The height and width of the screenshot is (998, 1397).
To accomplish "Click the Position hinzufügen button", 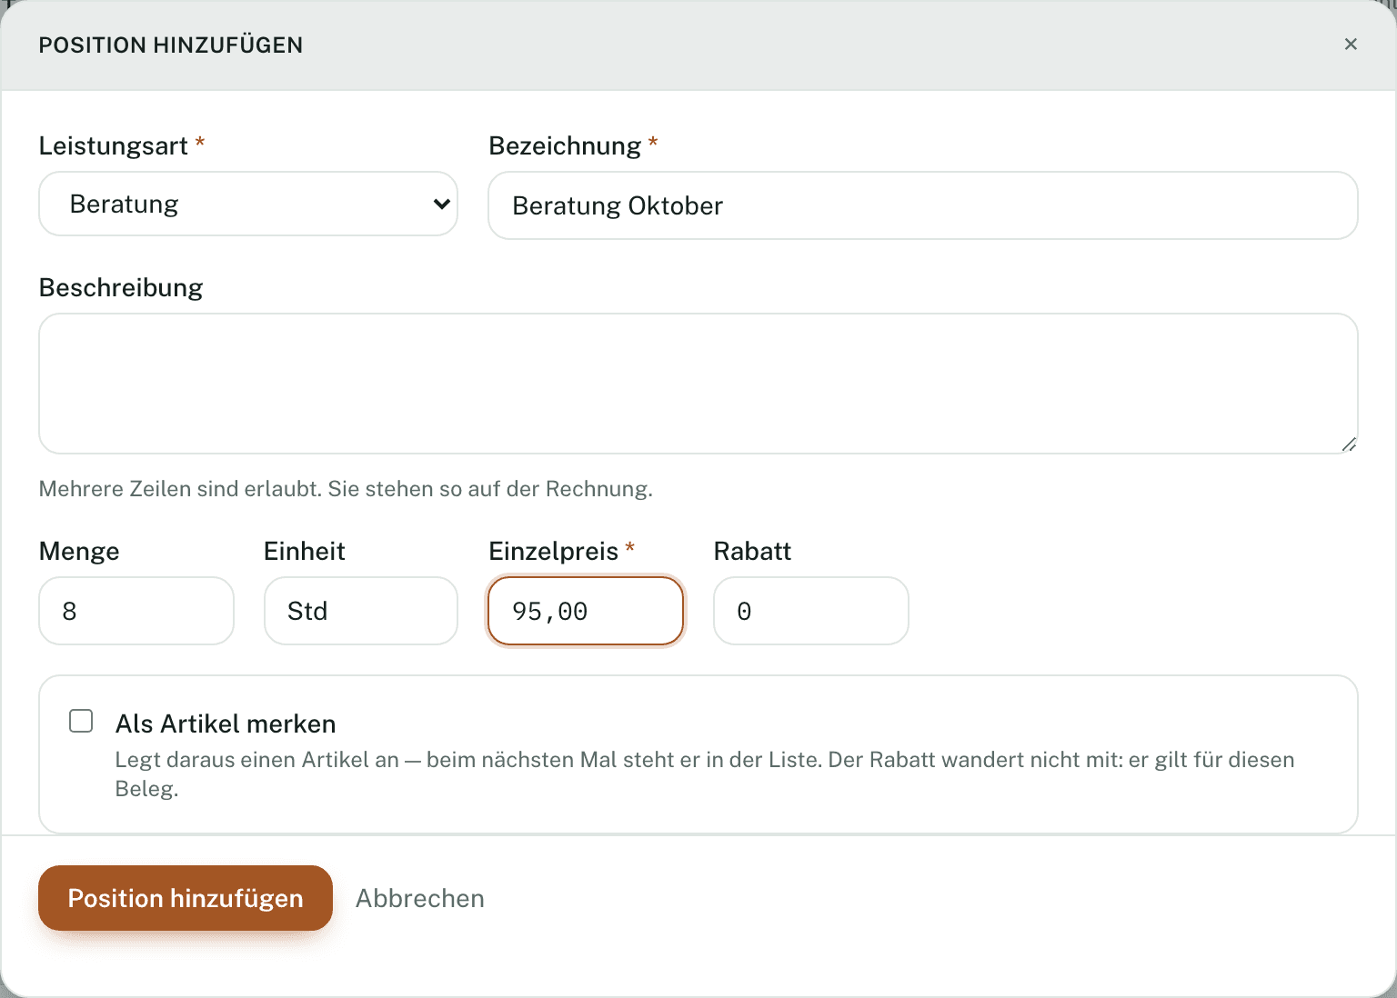I will pyautogui.click(x=186, y=898).
